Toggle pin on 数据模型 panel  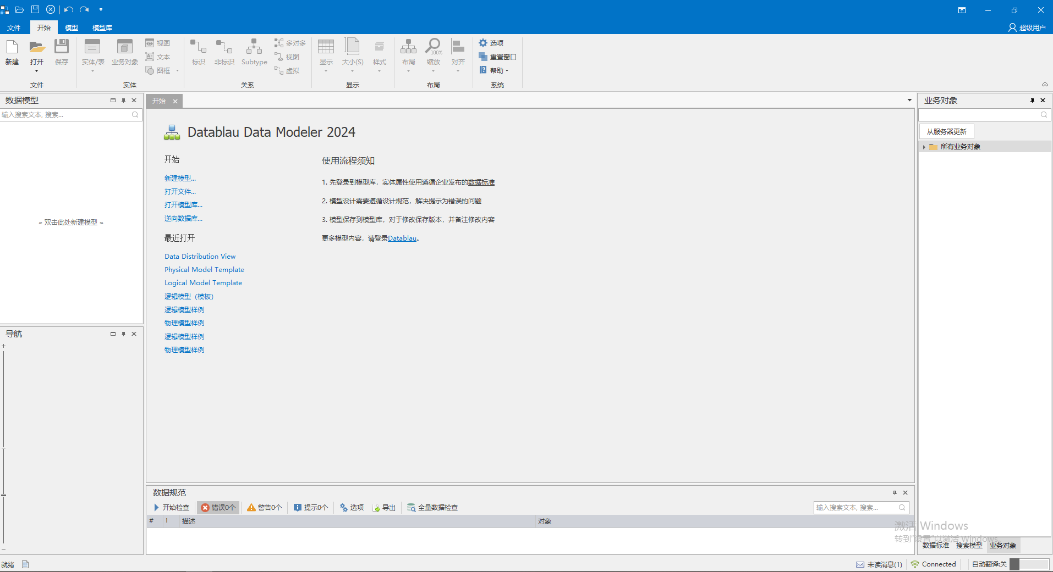(123, 101)
